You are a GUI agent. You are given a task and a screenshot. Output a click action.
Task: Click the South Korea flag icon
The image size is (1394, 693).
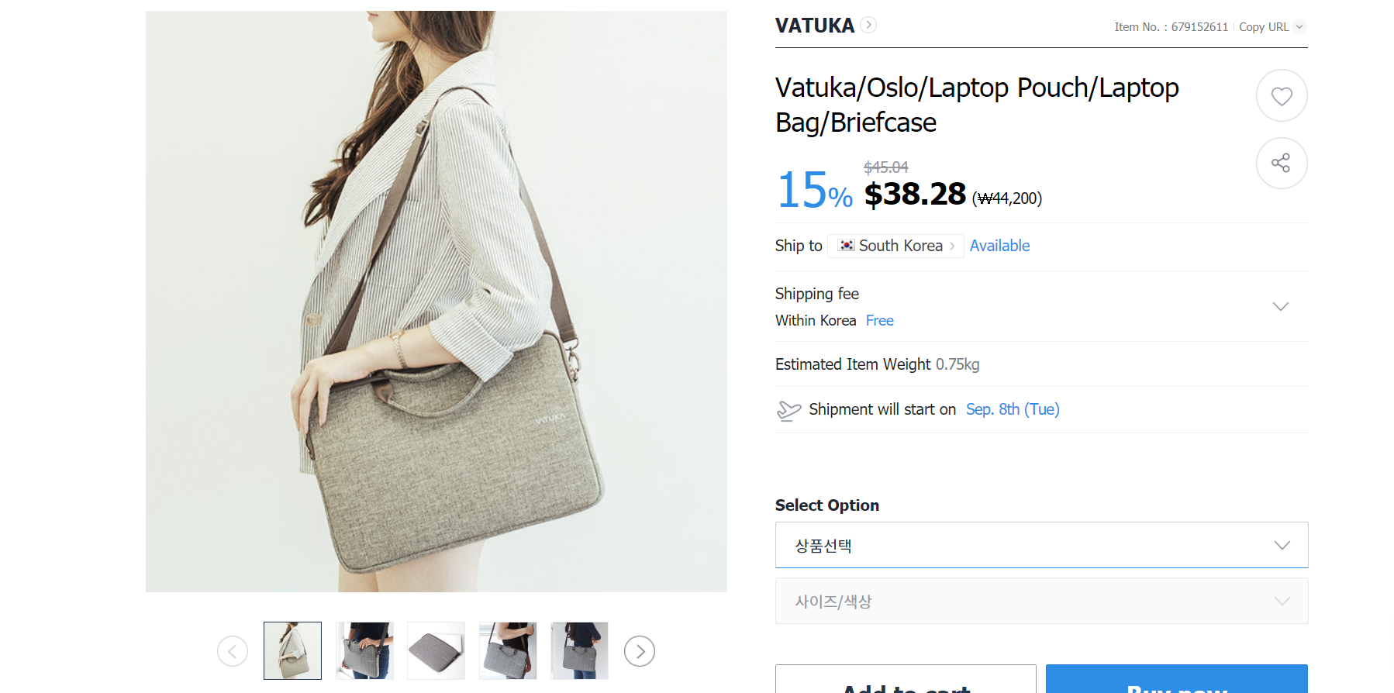click(847, 246)
